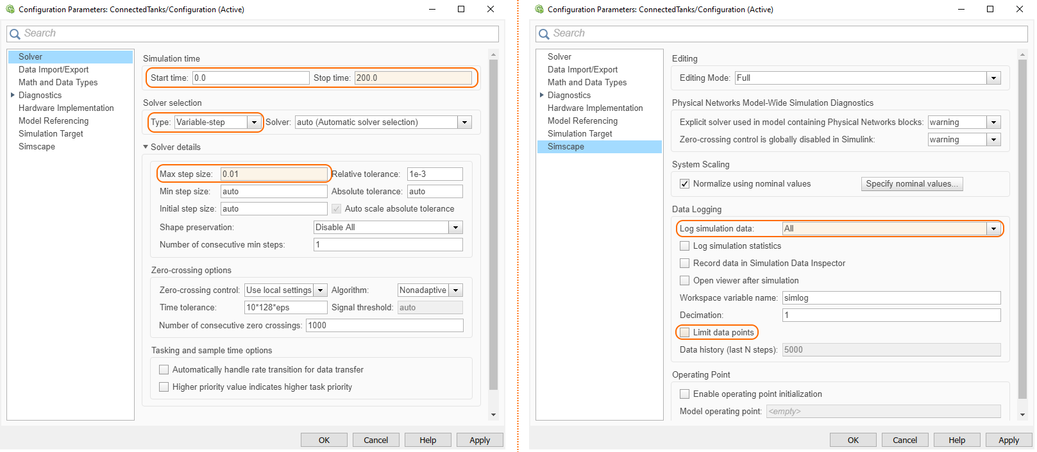Open the solver Type dropdown
The image size is (1037, 452).
click(254, 122)
